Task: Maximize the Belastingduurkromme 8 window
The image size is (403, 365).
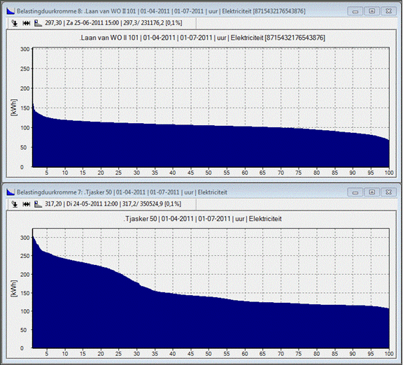Action: pos(372,11)
